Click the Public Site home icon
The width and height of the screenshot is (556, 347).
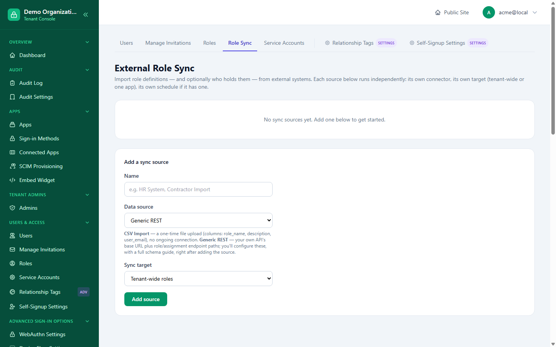click(438, 12)
